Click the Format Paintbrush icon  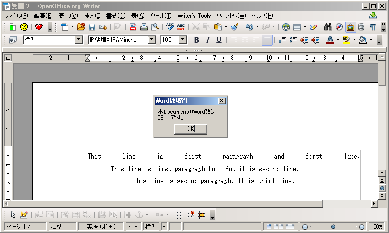coord(234,27)
